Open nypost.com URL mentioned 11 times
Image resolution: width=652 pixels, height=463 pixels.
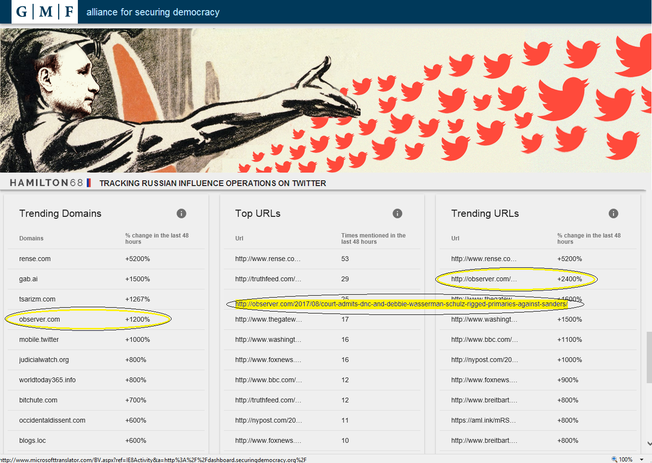[x=269, y=420]
